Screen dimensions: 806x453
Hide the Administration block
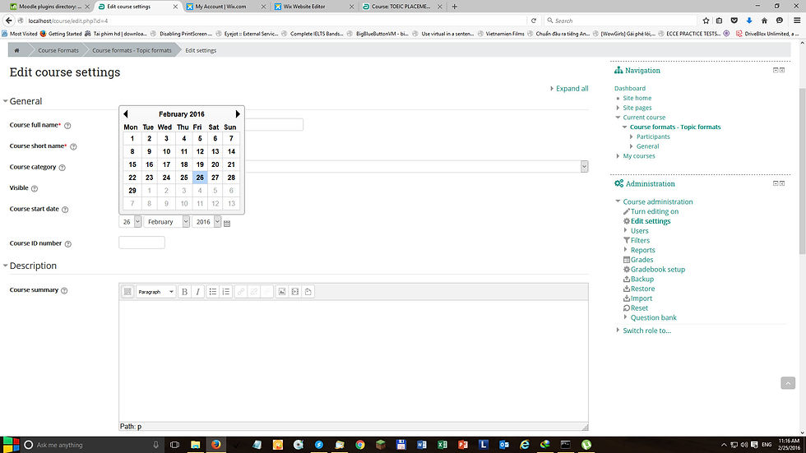776,183
